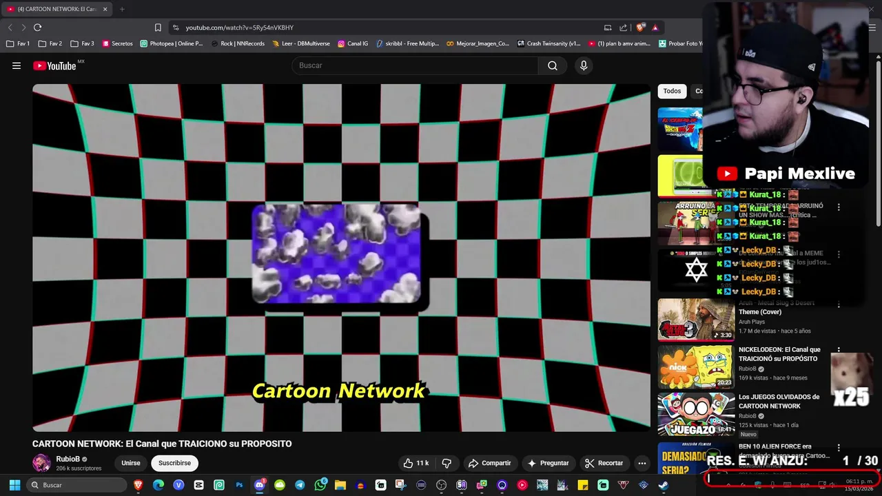The width and height of the screenshot is (882, 496).
Task: Open the Crash Twinsanity bookmark
Action: point(548,43)
